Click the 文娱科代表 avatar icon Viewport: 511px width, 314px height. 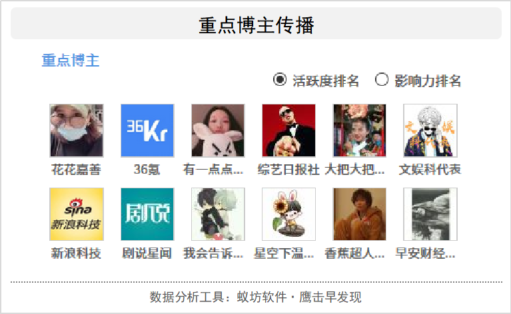pos(430,130)
